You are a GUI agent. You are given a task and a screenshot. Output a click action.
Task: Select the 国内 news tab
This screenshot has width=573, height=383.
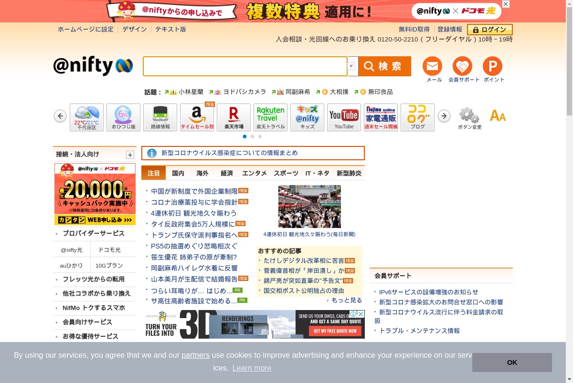(x=178, y=173)
